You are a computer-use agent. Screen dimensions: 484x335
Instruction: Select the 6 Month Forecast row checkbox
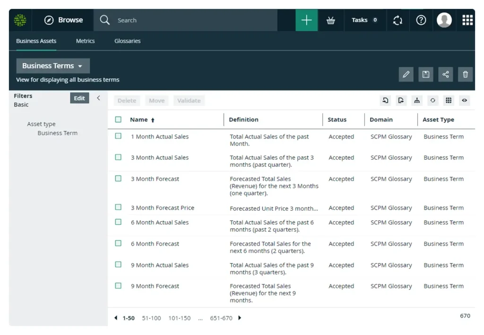[118, 243]
